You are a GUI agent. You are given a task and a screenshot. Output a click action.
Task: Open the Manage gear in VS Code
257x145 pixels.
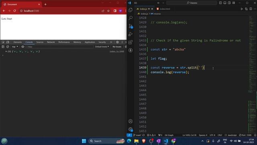pos(131,130)
